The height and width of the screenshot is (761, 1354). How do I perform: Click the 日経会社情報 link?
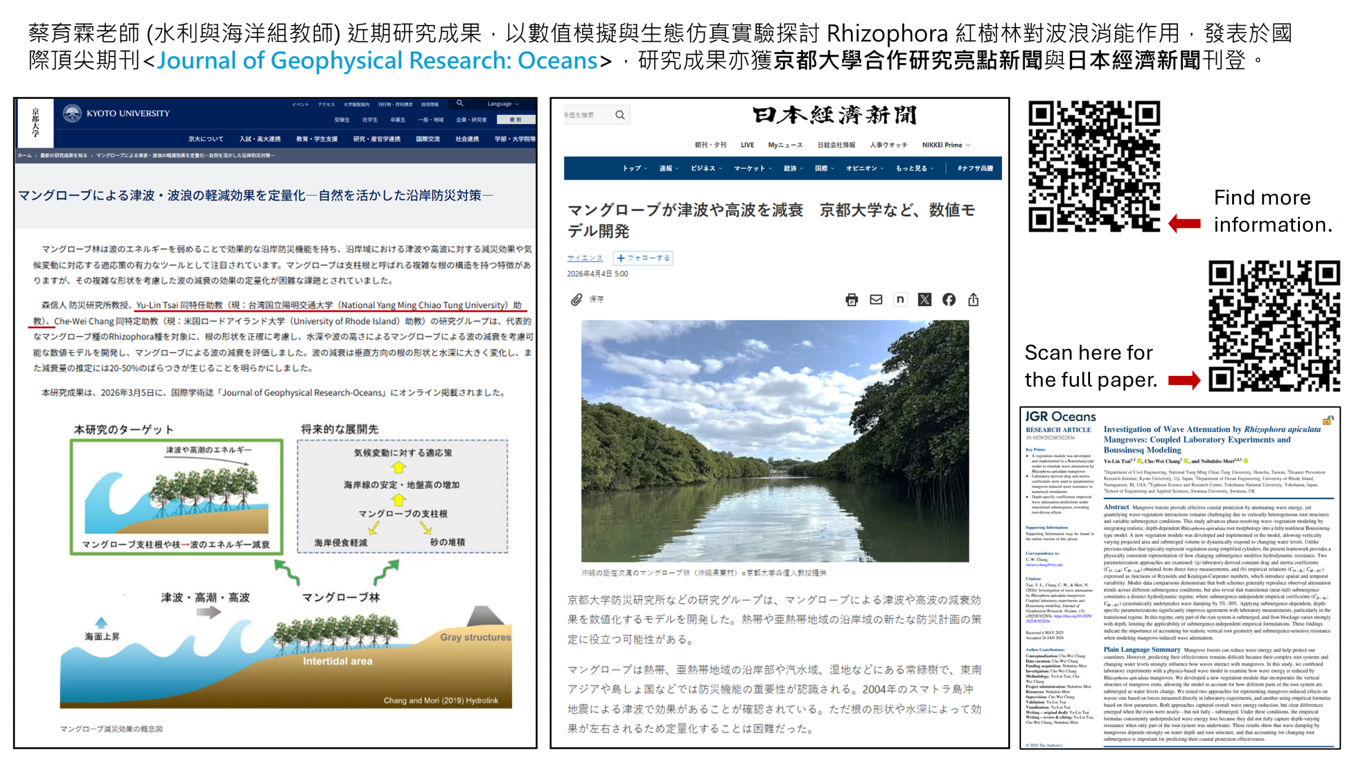click(x=837, y=145)
